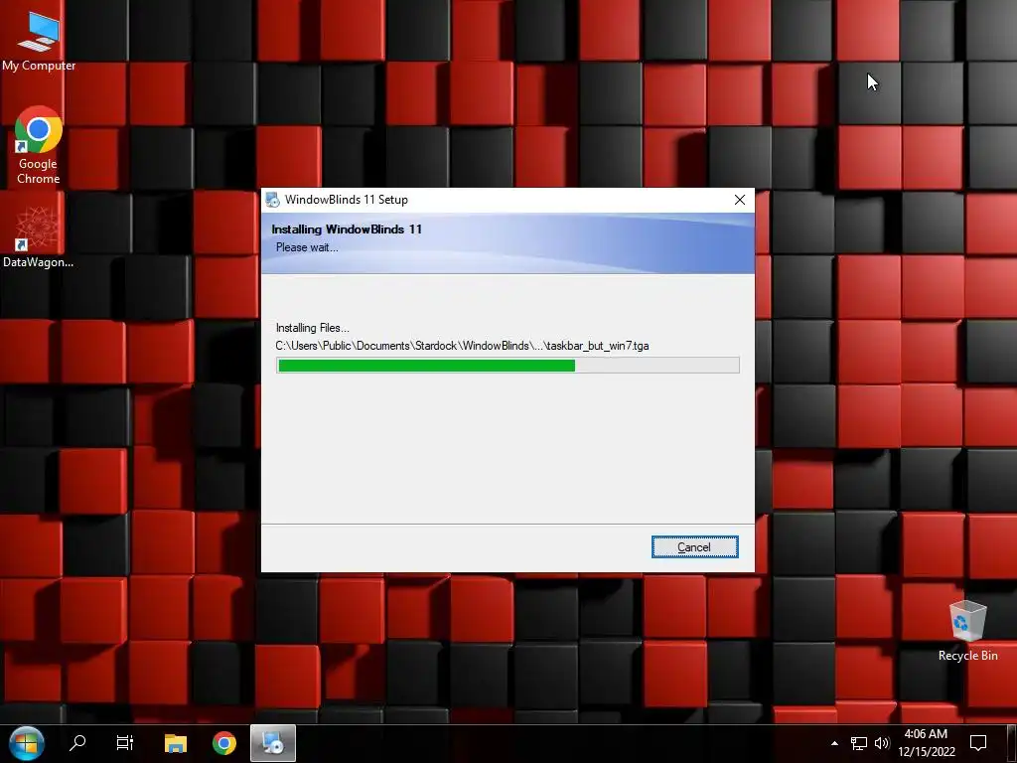Click the green installation progress bar

[508, 366]
